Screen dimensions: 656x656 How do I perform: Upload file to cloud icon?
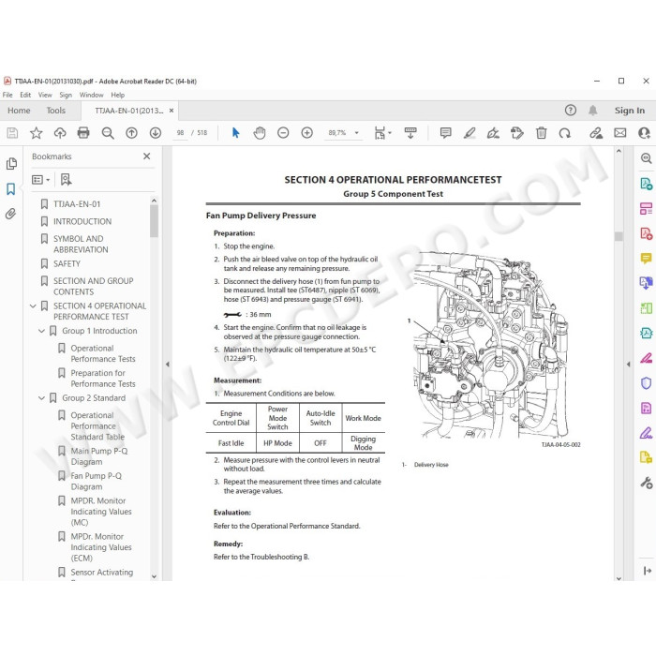tap(60, 133)
